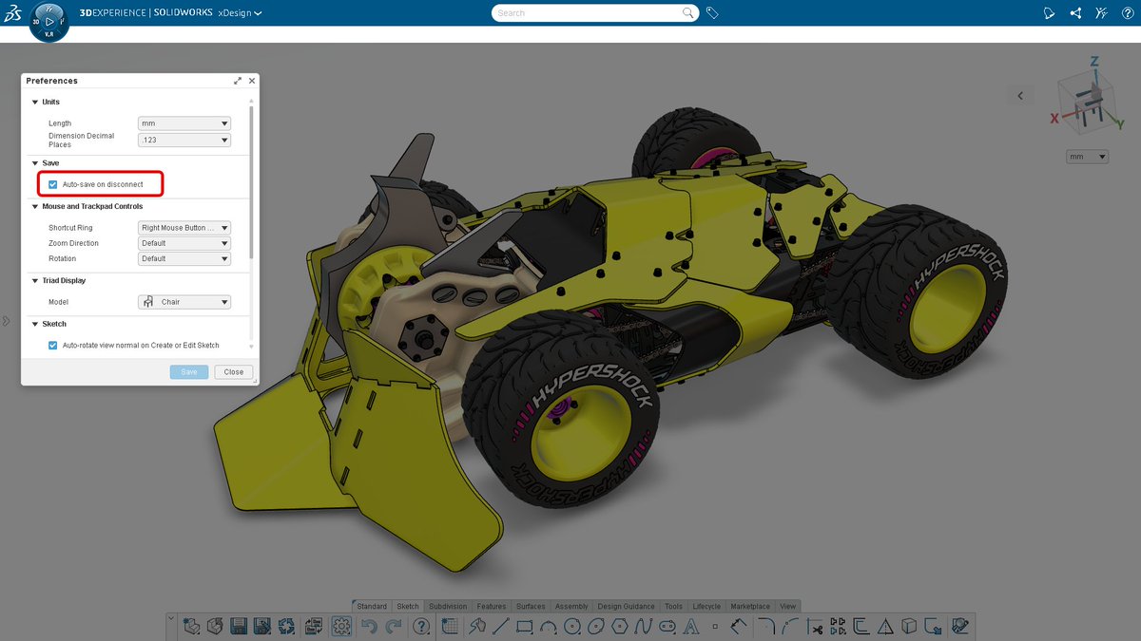Screen dimensions: 1141x641
Task: Click the import/export cards icon
Action: (312, 626)
